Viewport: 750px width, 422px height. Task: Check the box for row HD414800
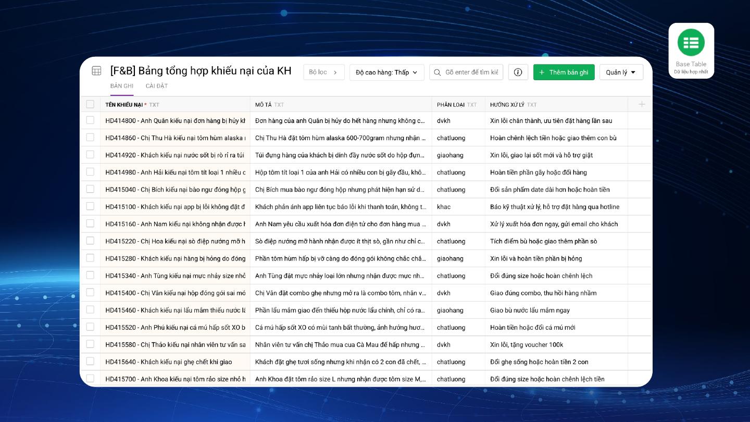(x=90, y=120)
